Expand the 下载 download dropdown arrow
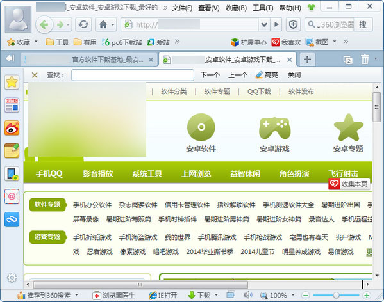This screenshot has height=302, width=384. tap(216, 295)
